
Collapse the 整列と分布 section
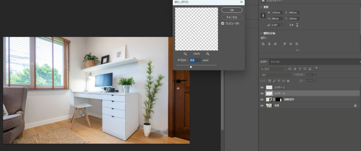[261, 33]
